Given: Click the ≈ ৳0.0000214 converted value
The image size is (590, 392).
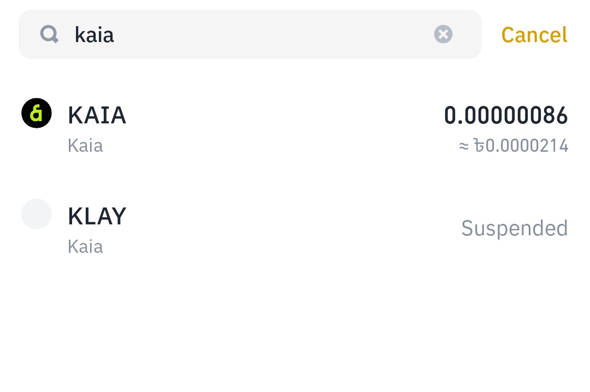Looking at the screenshot, I should click(x=514, y=146).
